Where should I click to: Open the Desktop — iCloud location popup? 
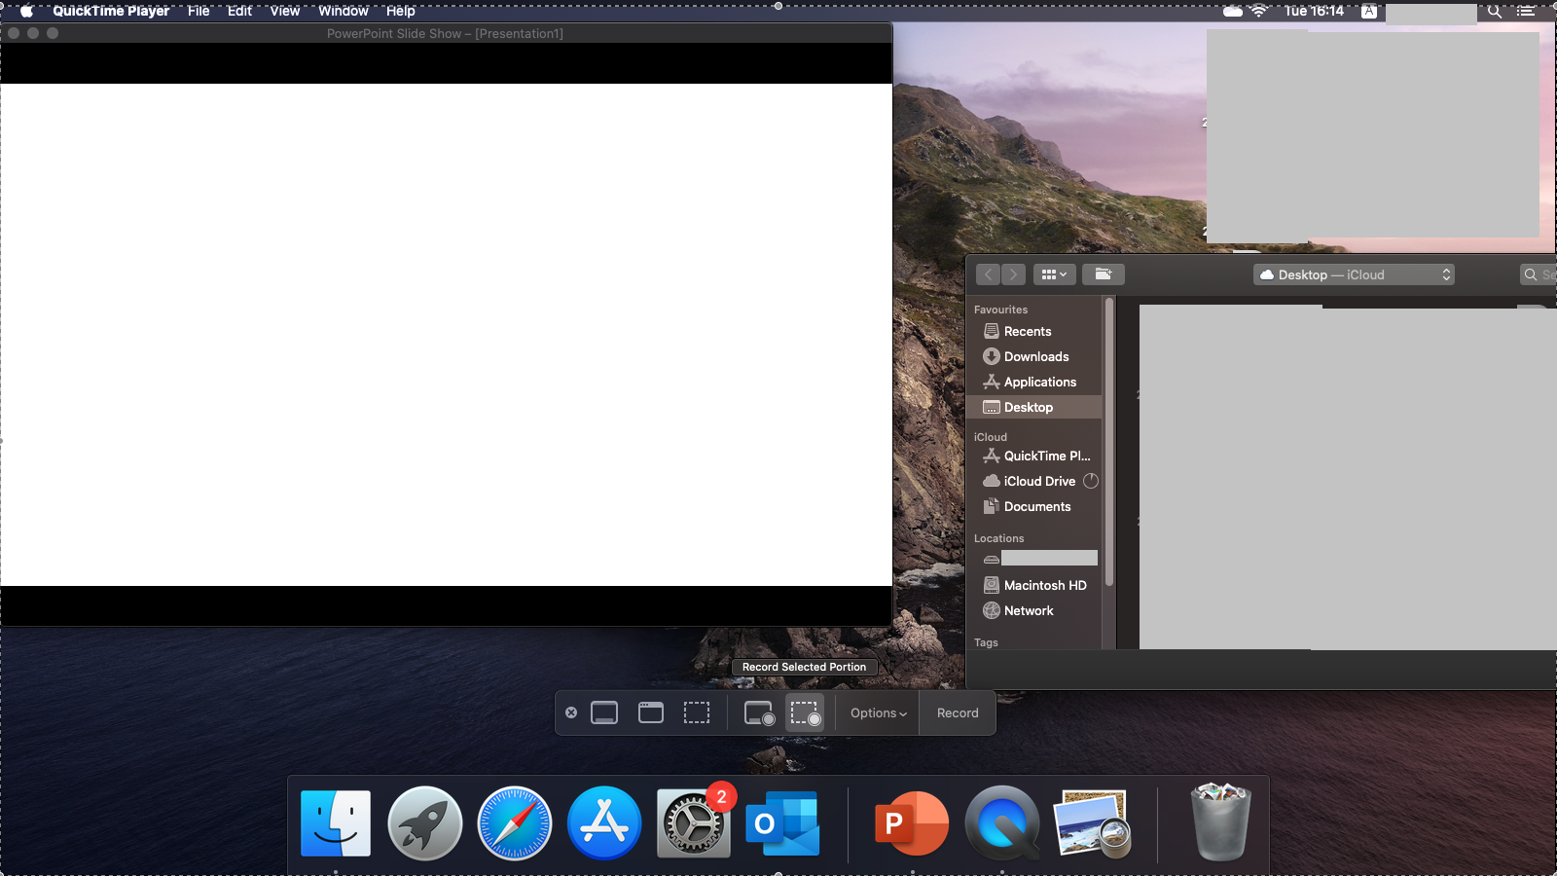(1355, 274)
